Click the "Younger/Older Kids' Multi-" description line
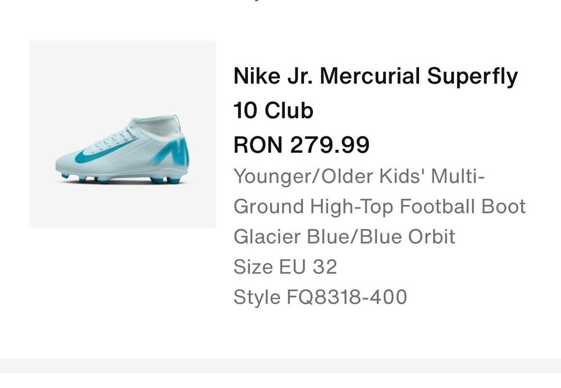The width and height of the screenshot is (561, 388). [359, 176]
